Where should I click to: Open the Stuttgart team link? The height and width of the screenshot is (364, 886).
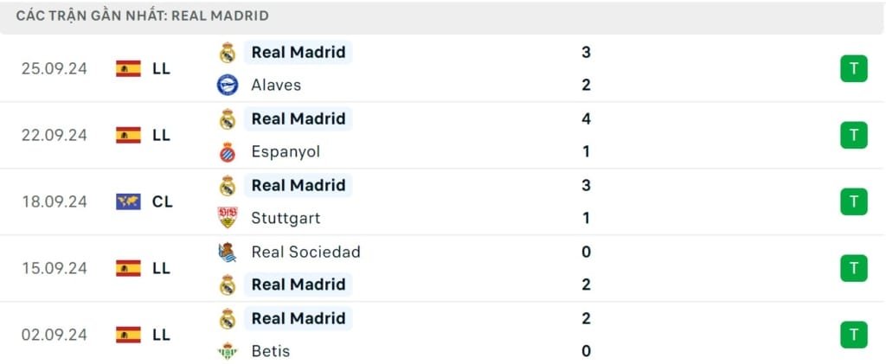(x=284, y=218)
